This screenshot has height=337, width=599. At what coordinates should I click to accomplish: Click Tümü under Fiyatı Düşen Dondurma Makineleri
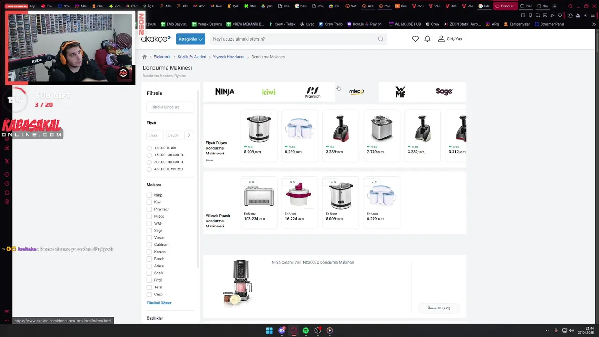209,161
